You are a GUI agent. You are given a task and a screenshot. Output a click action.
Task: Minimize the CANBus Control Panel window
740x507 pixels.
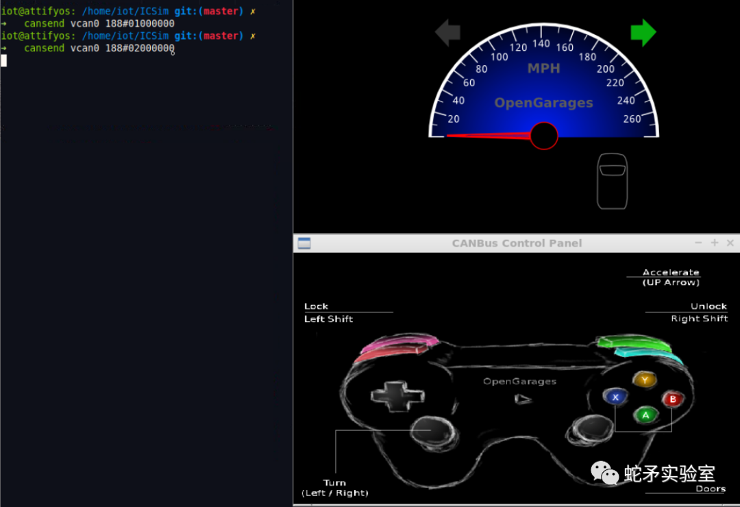[698, 243]
